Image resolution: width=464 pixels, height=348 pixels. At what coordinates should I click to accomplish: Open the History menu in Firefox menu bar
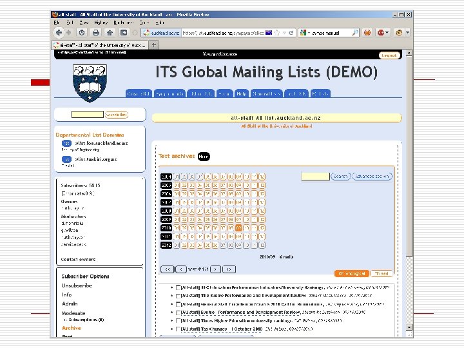(x=101, y=23)
